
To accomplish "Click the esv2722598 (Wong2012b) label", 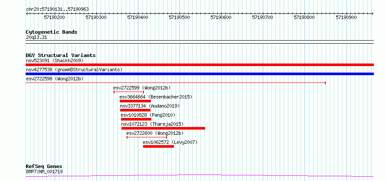I will (x=55, y=79).
